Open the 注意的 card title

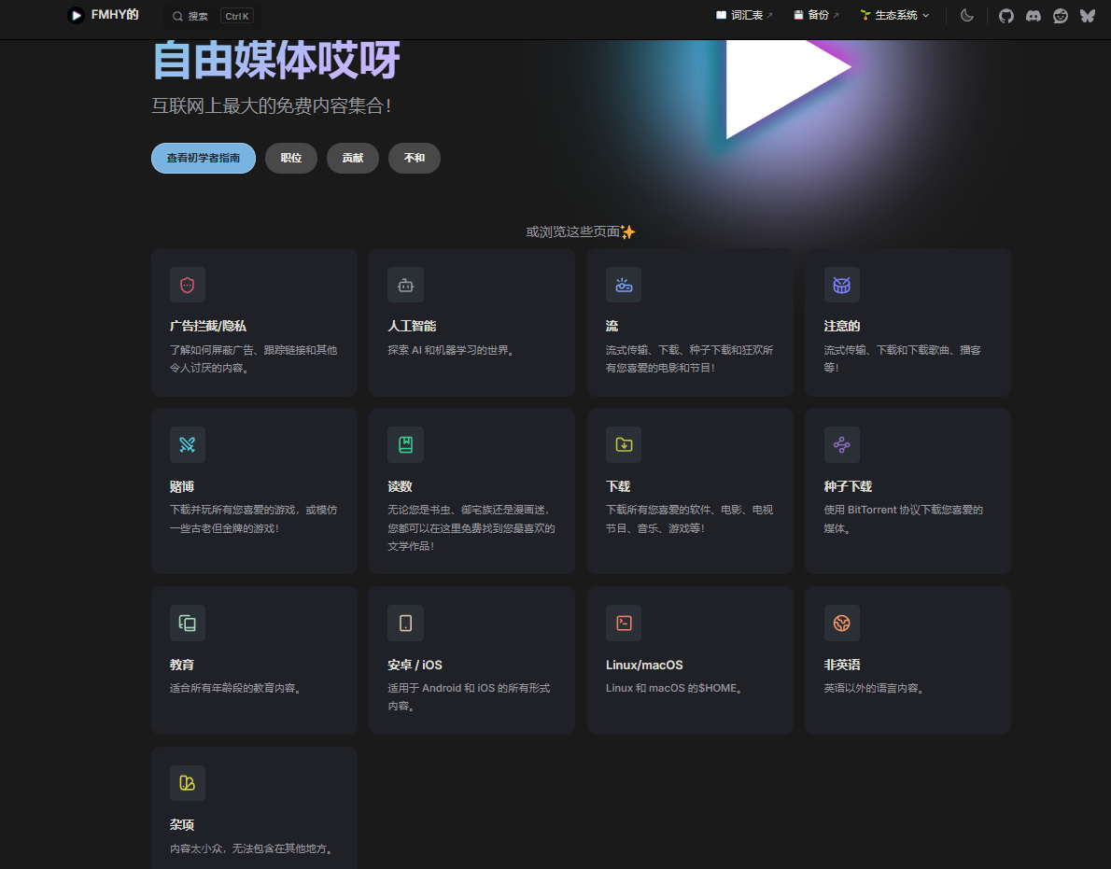tap(842, 326)
